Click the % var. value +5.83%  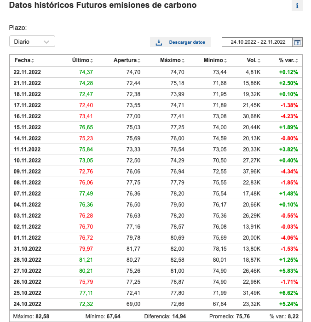tap(288, 271)
